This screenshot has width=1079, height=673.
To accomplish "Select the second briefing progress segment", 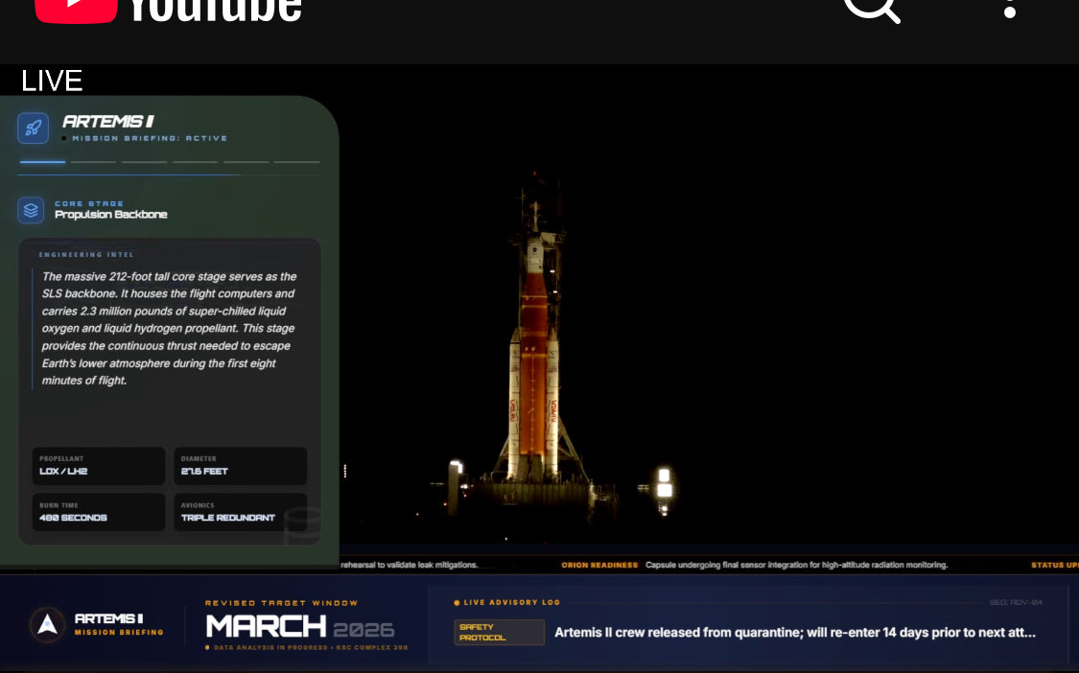I will tap(94, 162).
